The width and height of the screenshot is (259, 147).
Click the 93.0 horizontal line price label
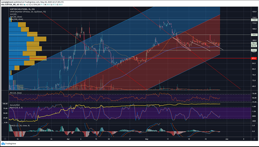click(x=254, y=50)
